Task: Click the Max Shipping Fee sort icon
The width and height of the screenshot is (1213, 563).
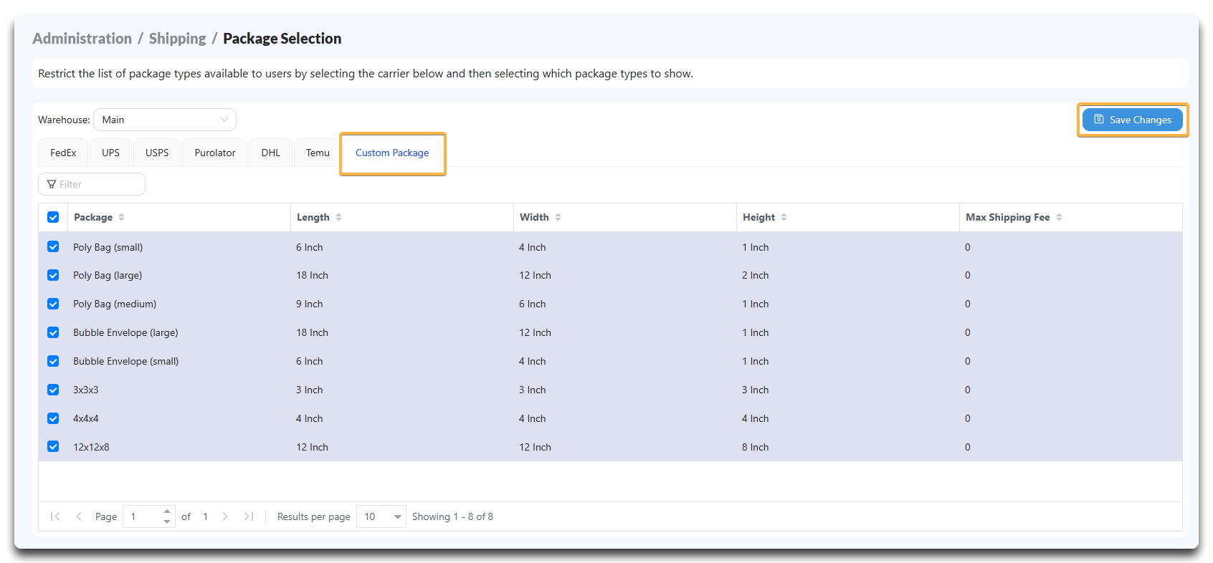Action: (x=1059, y=217)
